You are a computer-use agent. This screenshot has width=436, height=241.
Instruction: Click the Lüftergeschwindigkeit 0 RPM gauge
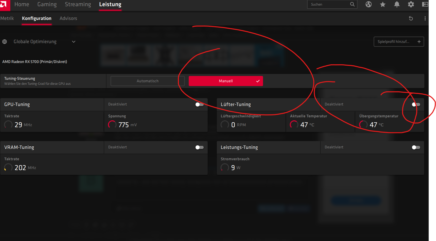click(x=225, y=124)
